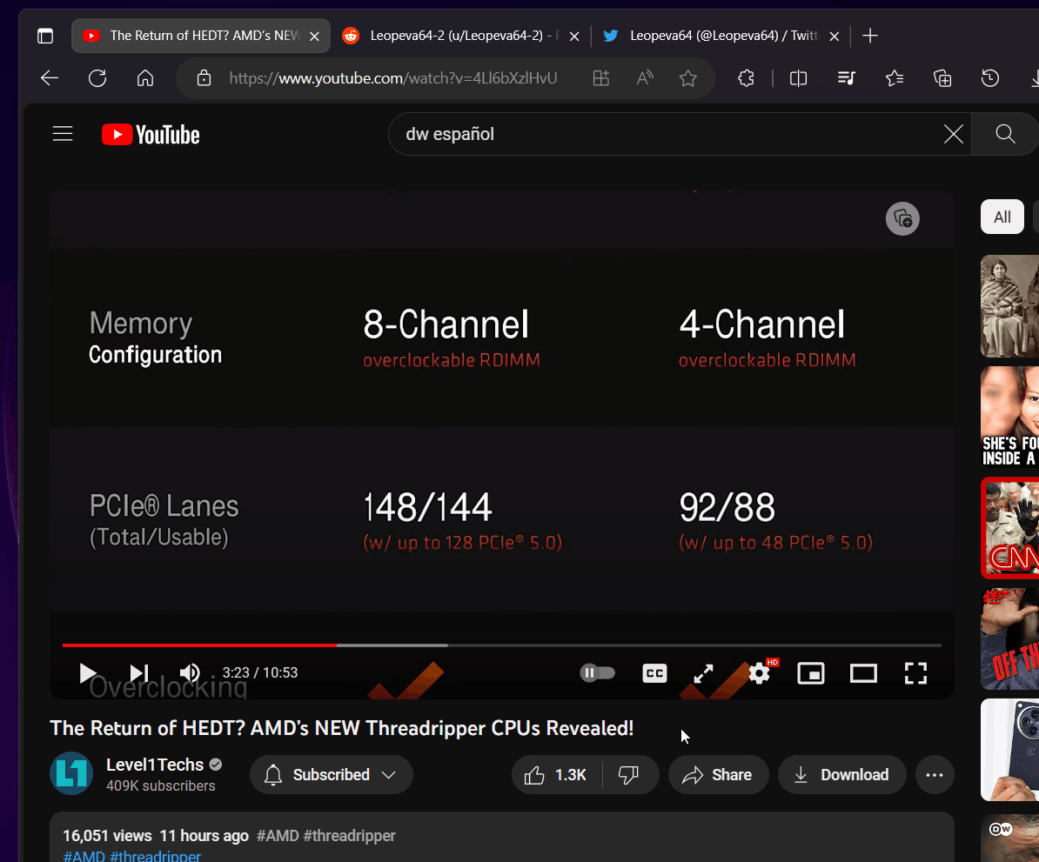
Task: Open more actions three-dot menu
Action: [x=935, y=774]
